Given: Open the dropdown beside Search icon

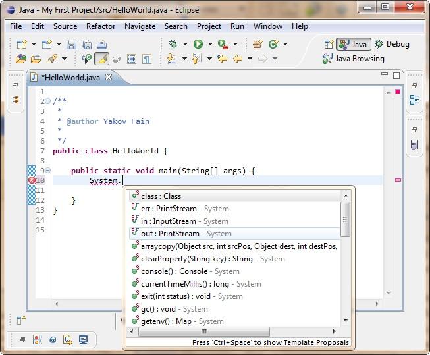Looking at the screenshot, I should point(64,59).
